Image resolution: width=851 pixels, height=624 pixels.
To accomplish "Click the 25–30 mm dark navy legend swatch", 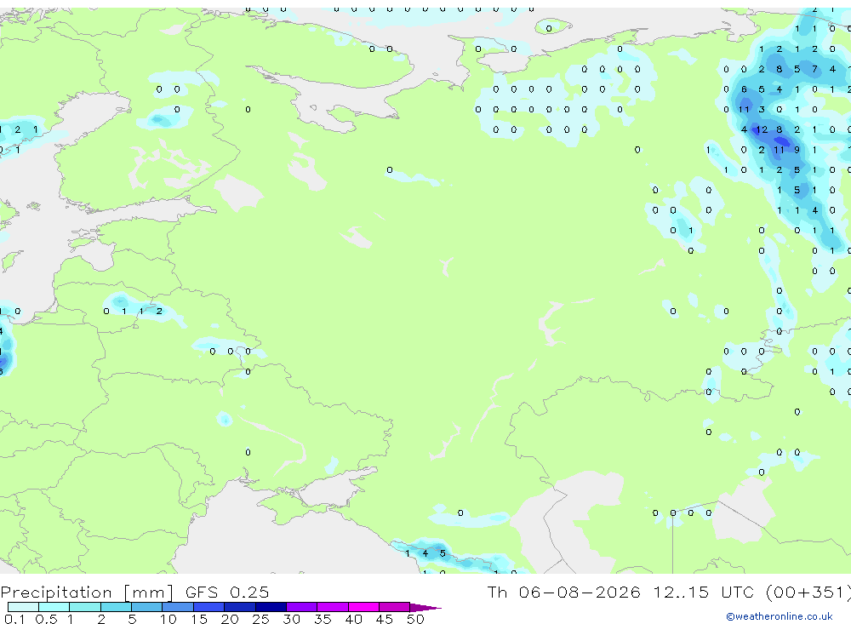I will click(271, 607).
